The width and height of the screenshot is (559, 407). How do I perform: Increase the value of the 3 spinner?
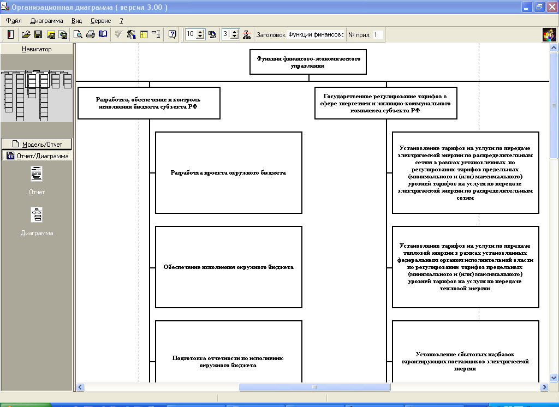tap(235, 32)
